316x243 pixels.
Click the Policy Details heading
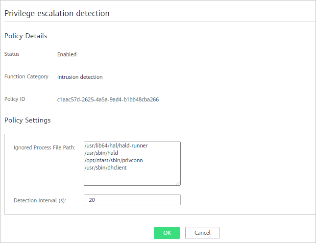click(26, 36)
